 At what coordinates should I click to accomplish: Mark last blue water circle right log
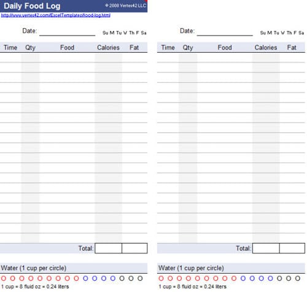[x=270, y=278]
